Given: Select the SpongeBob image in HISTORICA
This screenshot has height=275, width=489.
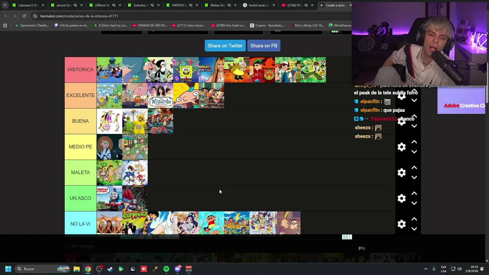Looking at the screenshot, I should tap(186, 70).
